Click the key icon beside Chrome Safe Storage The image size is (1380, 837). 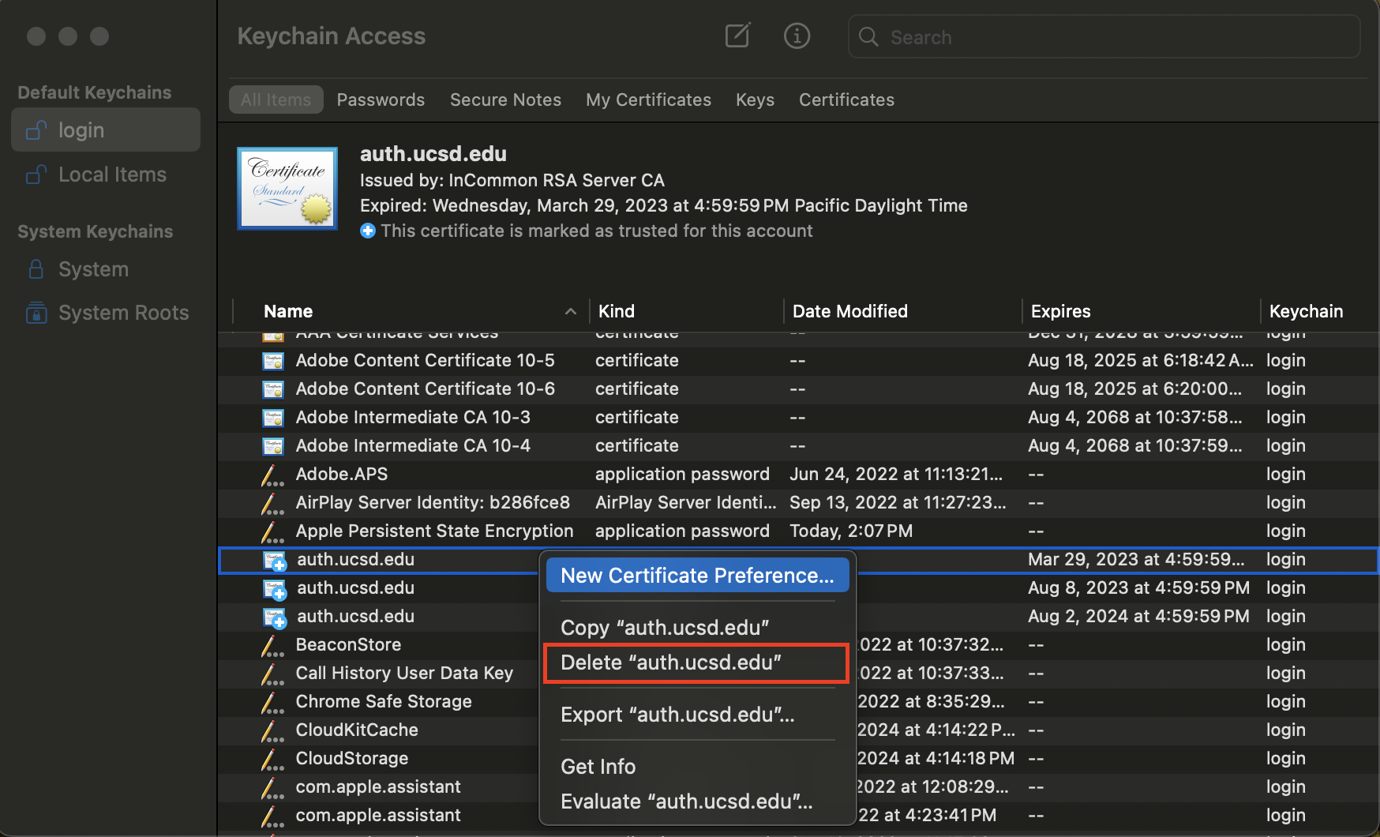272,702
